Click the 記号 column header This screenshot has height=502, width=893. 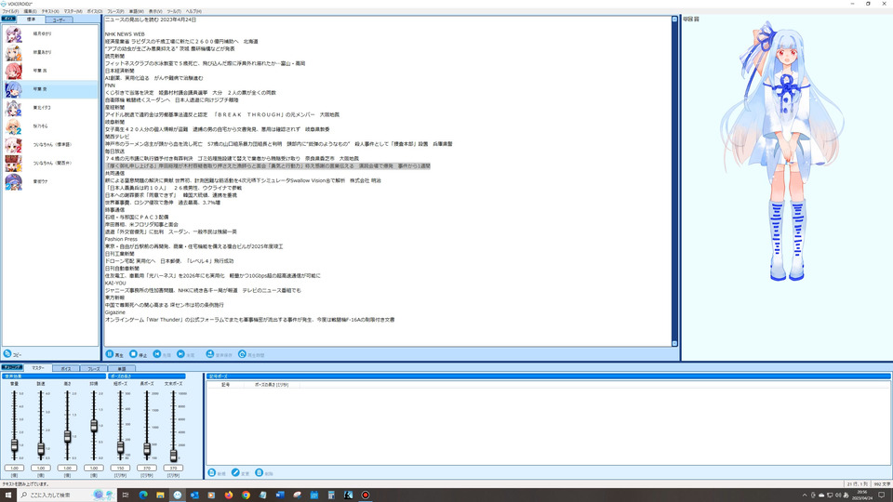pos(225,385)
